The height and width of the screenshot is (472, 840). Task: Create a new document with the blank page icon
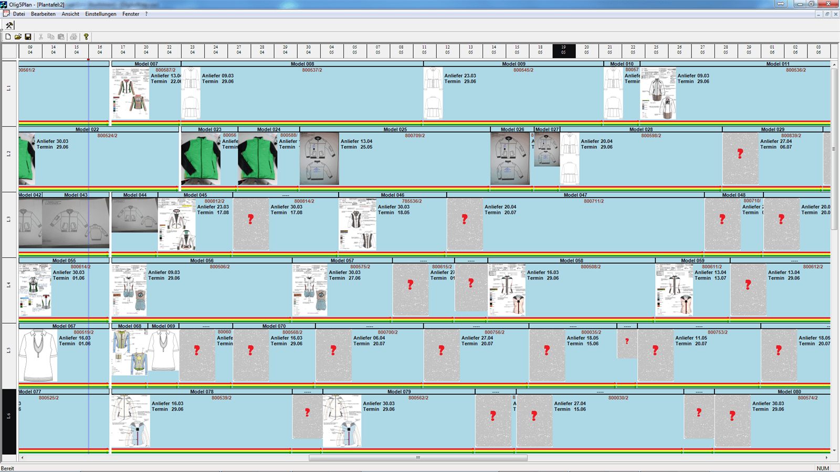pyautogui.click(x=8, y=37)
